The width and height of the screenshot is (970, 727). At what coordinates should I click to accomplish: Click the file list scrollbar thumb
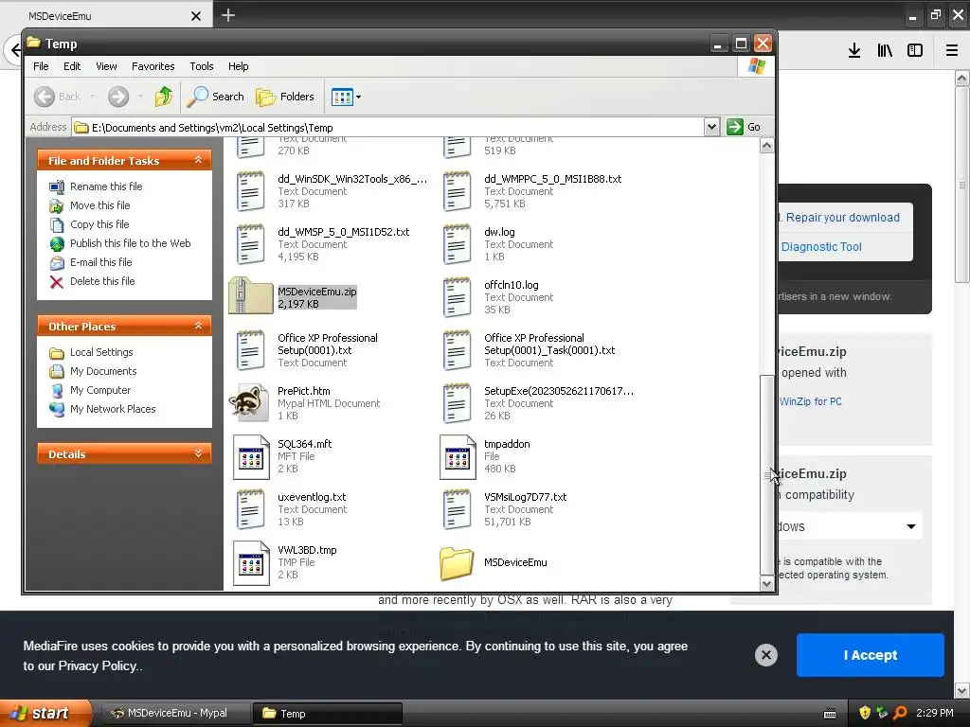pyautogui.click(x=766, y=474)
